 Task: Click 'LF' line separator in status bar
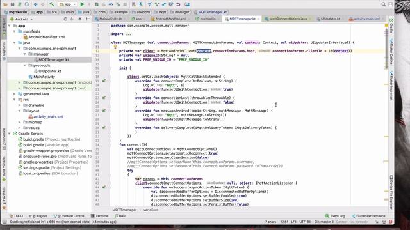pos(293,222)
